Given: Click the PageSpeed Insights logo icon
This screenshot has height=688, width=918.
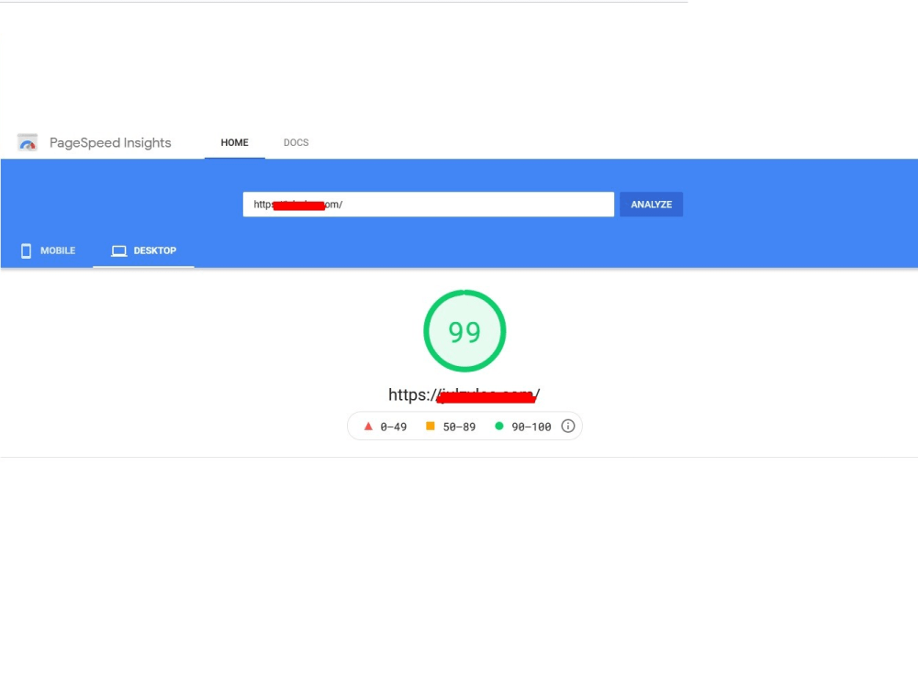Looking at the screenshot, I should coord(27,142).
